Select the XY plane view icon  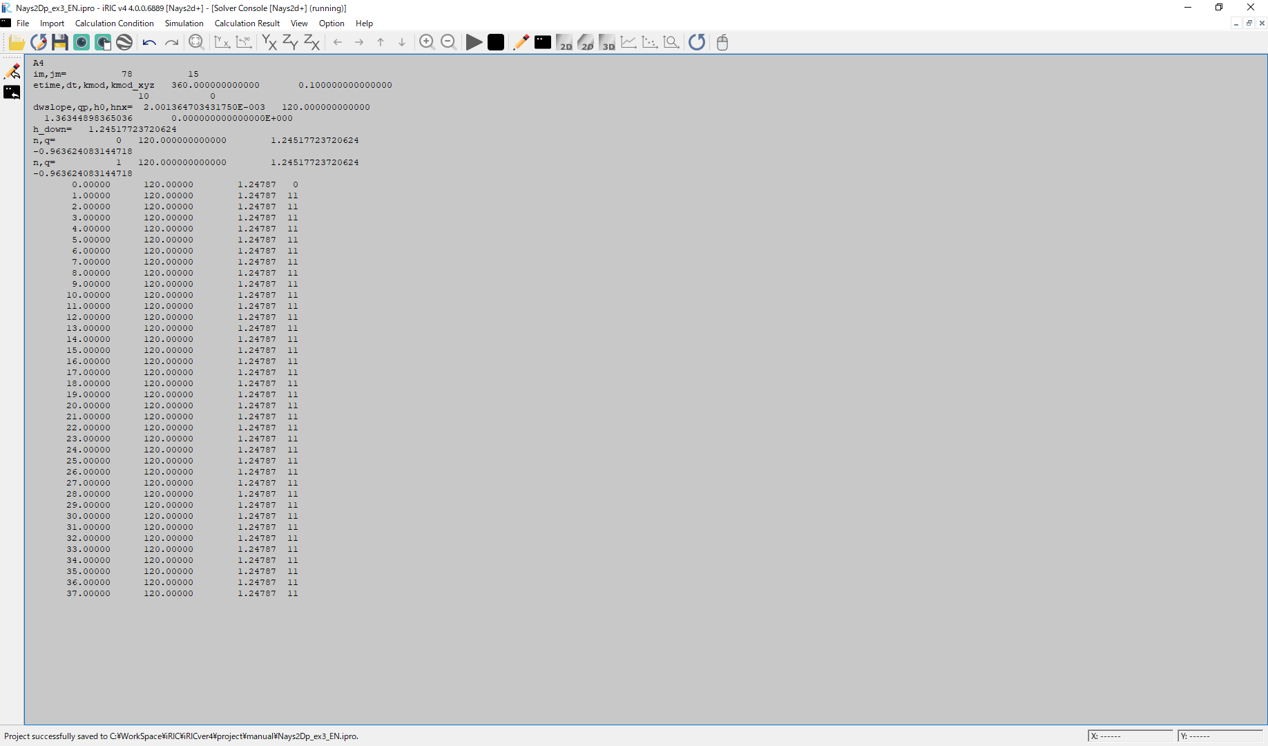point(269,42)
